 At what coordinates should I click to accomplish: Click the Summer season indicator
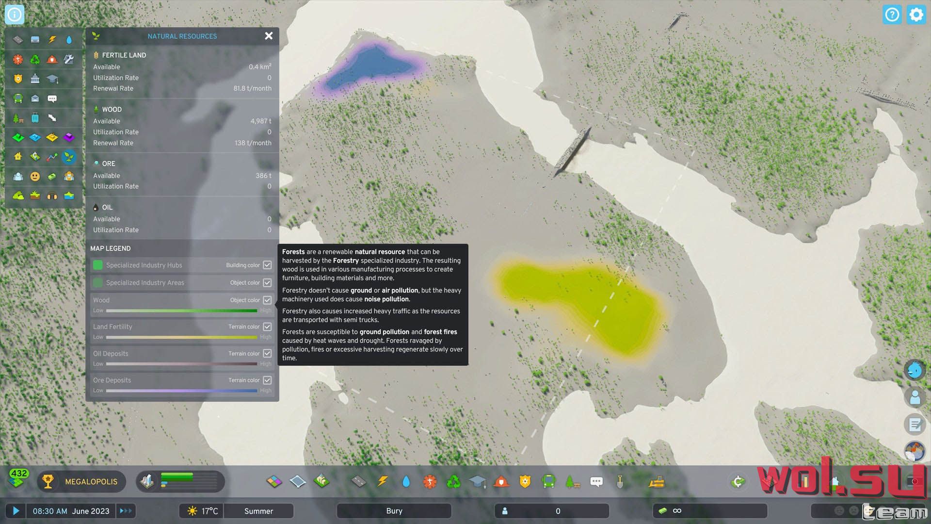pyautogui.click(x=258, y=511)
